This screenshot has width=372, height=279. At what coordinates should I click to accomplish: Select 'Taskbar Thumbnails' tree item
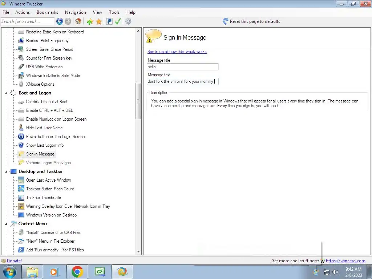44,198
